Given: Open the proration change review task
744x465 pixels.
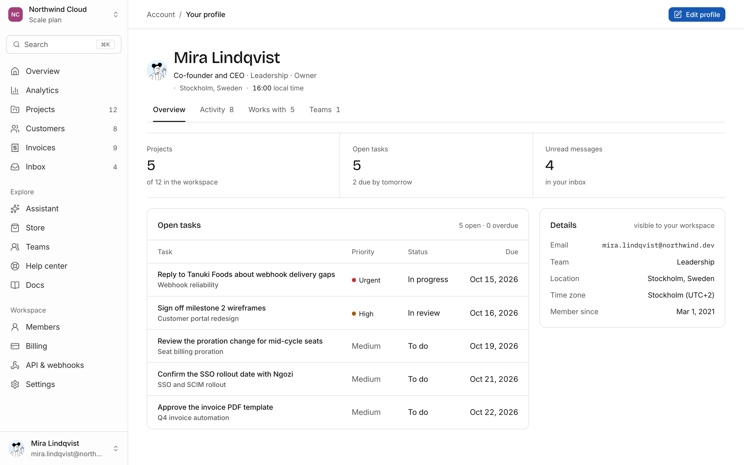Looking at the screenshot, I should [240, 341].
